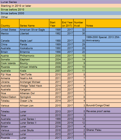The height and width of the screenshot is (140, 121).
Task: Select the Start Year header cell
Action: click(55, 23)
